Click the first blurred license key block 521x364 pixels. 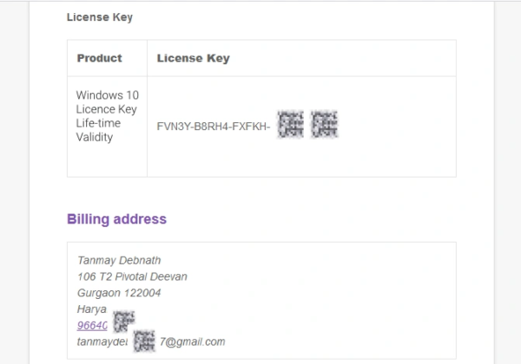pyautogui.click(x=291, y=125)
